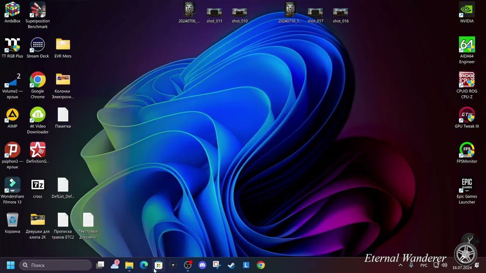Open the FPSMonitor desktop shortcut

pos(467,150)
